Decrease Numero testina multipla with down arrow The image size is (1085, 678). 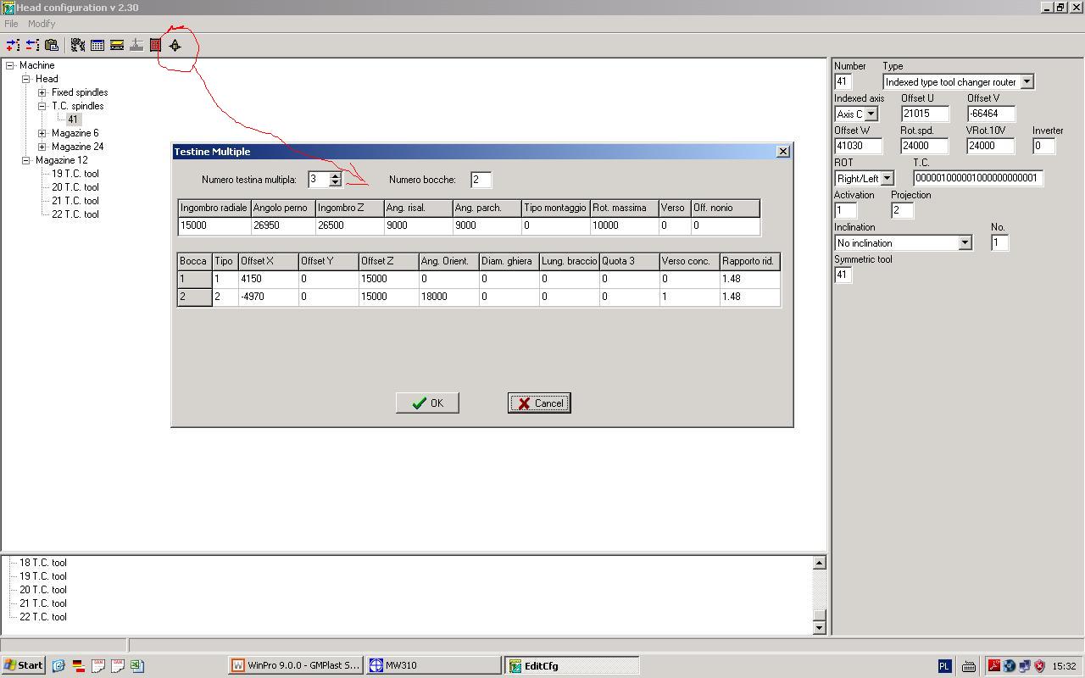335,182
